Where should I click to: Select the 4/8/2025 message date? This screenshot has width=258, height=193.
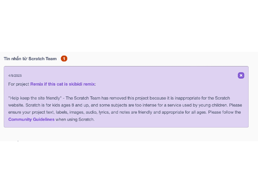(x=15, y=76)
